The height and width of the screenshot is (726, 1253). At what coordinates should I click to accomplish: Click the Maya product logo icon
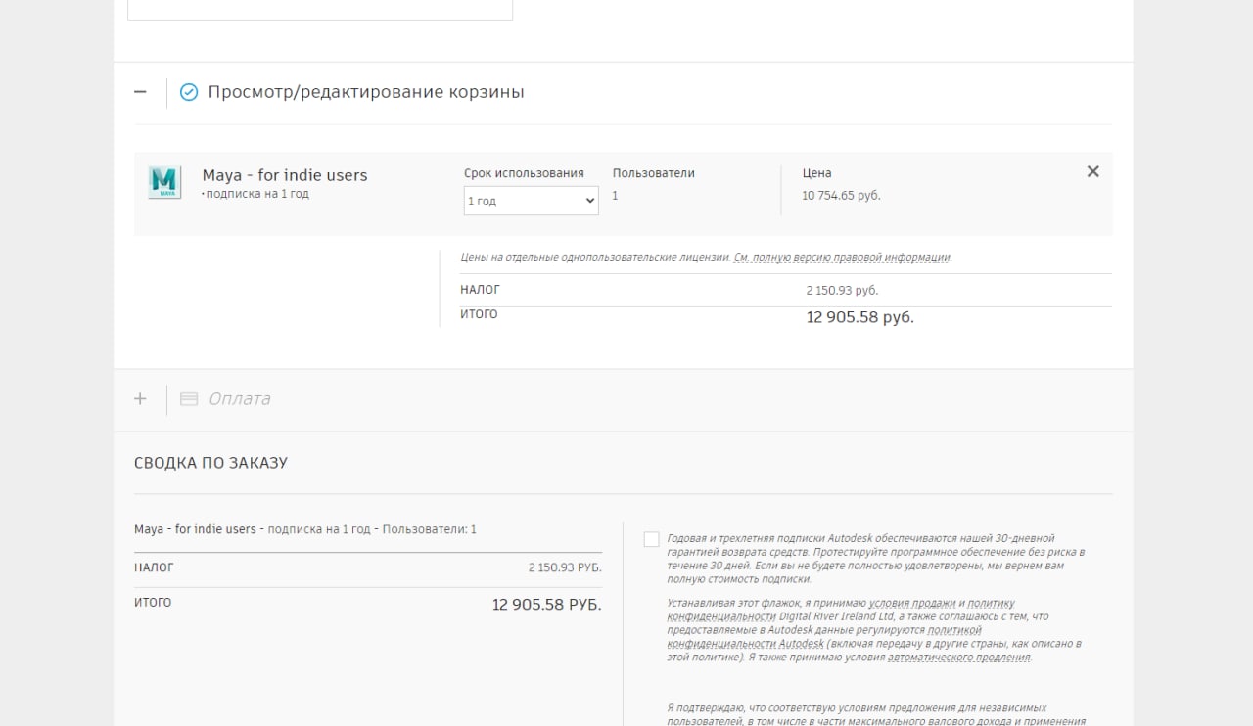coord(164,182)
